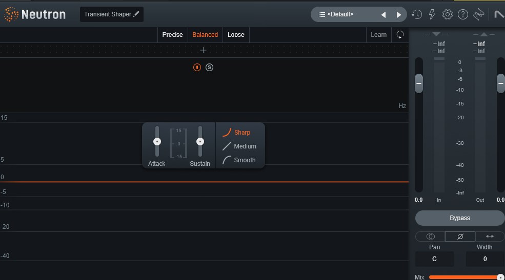Click the swap channels arrow icon
This screenshot has width=505, height=280.
(x=489, y=236)
